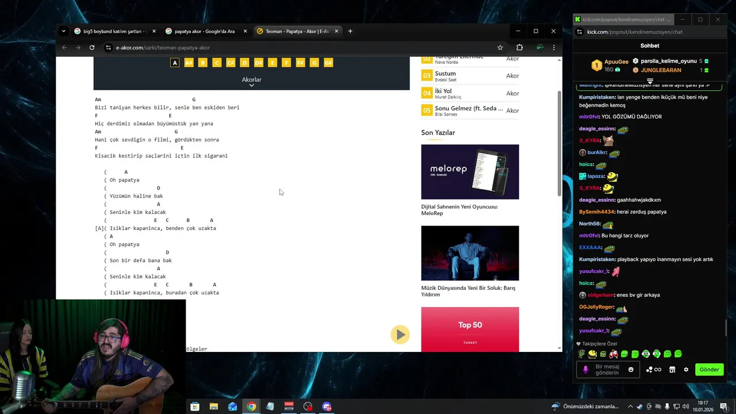
Task: Click the e-akor page vertical scrollbar
Action: point(559,144)
